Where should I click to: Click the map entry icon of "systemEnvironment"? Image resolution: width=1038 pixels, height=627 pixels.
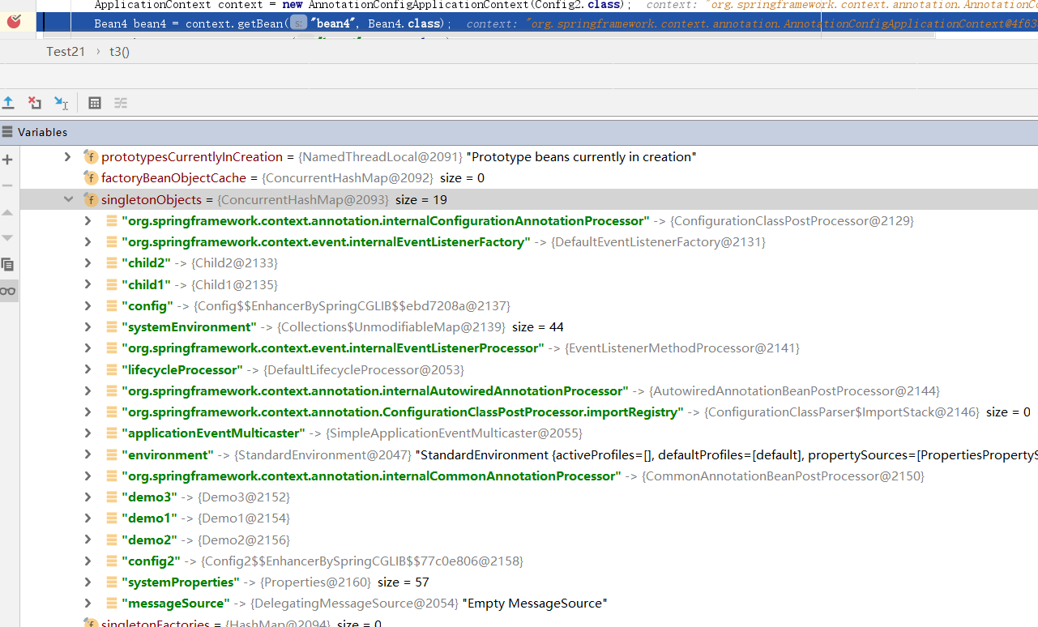point(112,327)
